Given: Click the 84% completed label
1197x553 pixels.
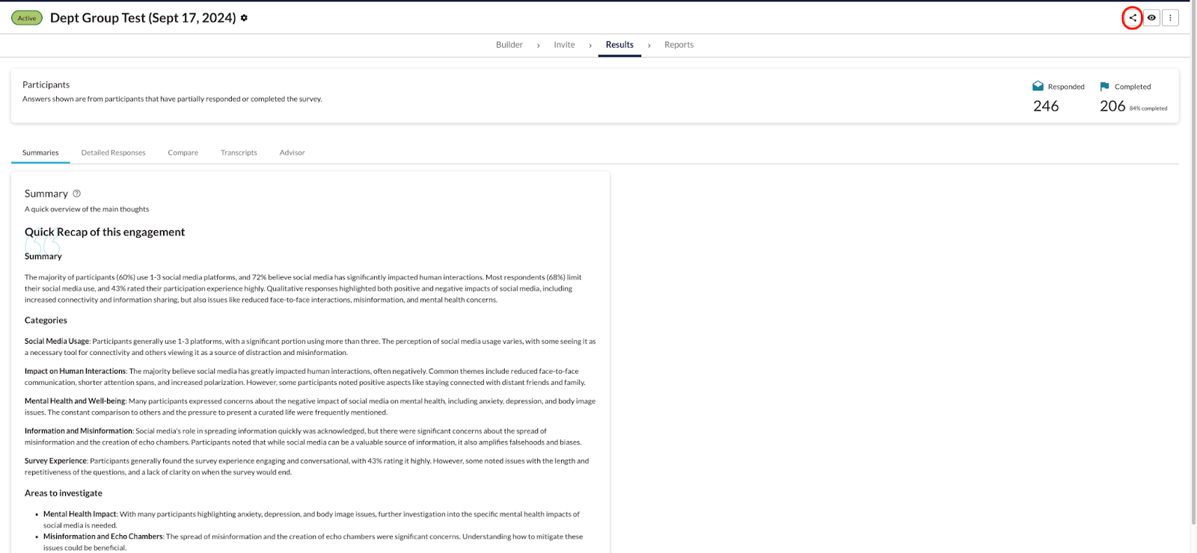Looking at the screenshot, I should coord(1148,108).
